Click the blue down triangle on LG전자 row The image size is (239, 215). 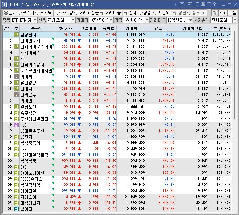tap(79, 137)
